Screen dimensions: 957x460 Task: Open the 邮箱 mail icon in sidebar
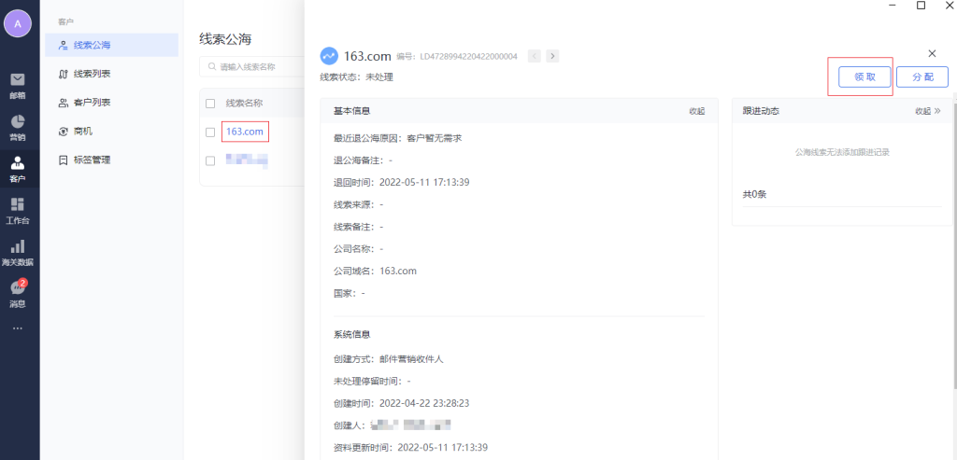[18, 84]
